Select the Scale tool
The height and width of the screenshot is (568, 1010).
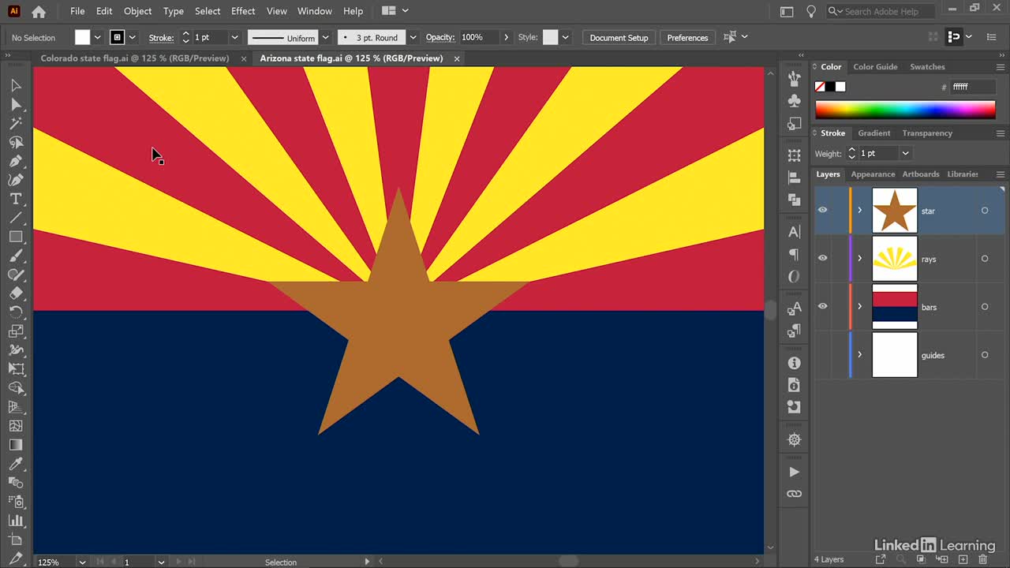16,331
